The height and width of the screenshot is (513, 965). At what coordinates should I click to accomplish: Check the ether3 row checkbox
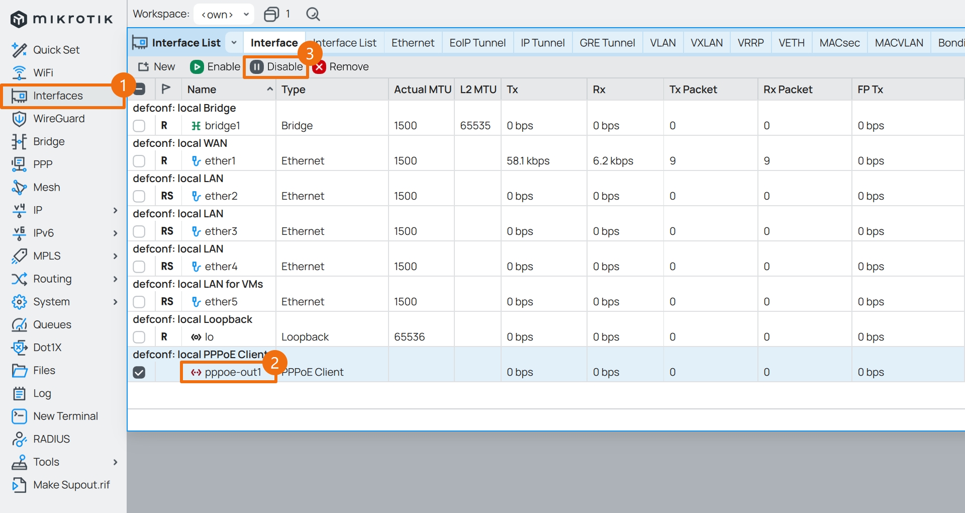(x=139, y=231)
